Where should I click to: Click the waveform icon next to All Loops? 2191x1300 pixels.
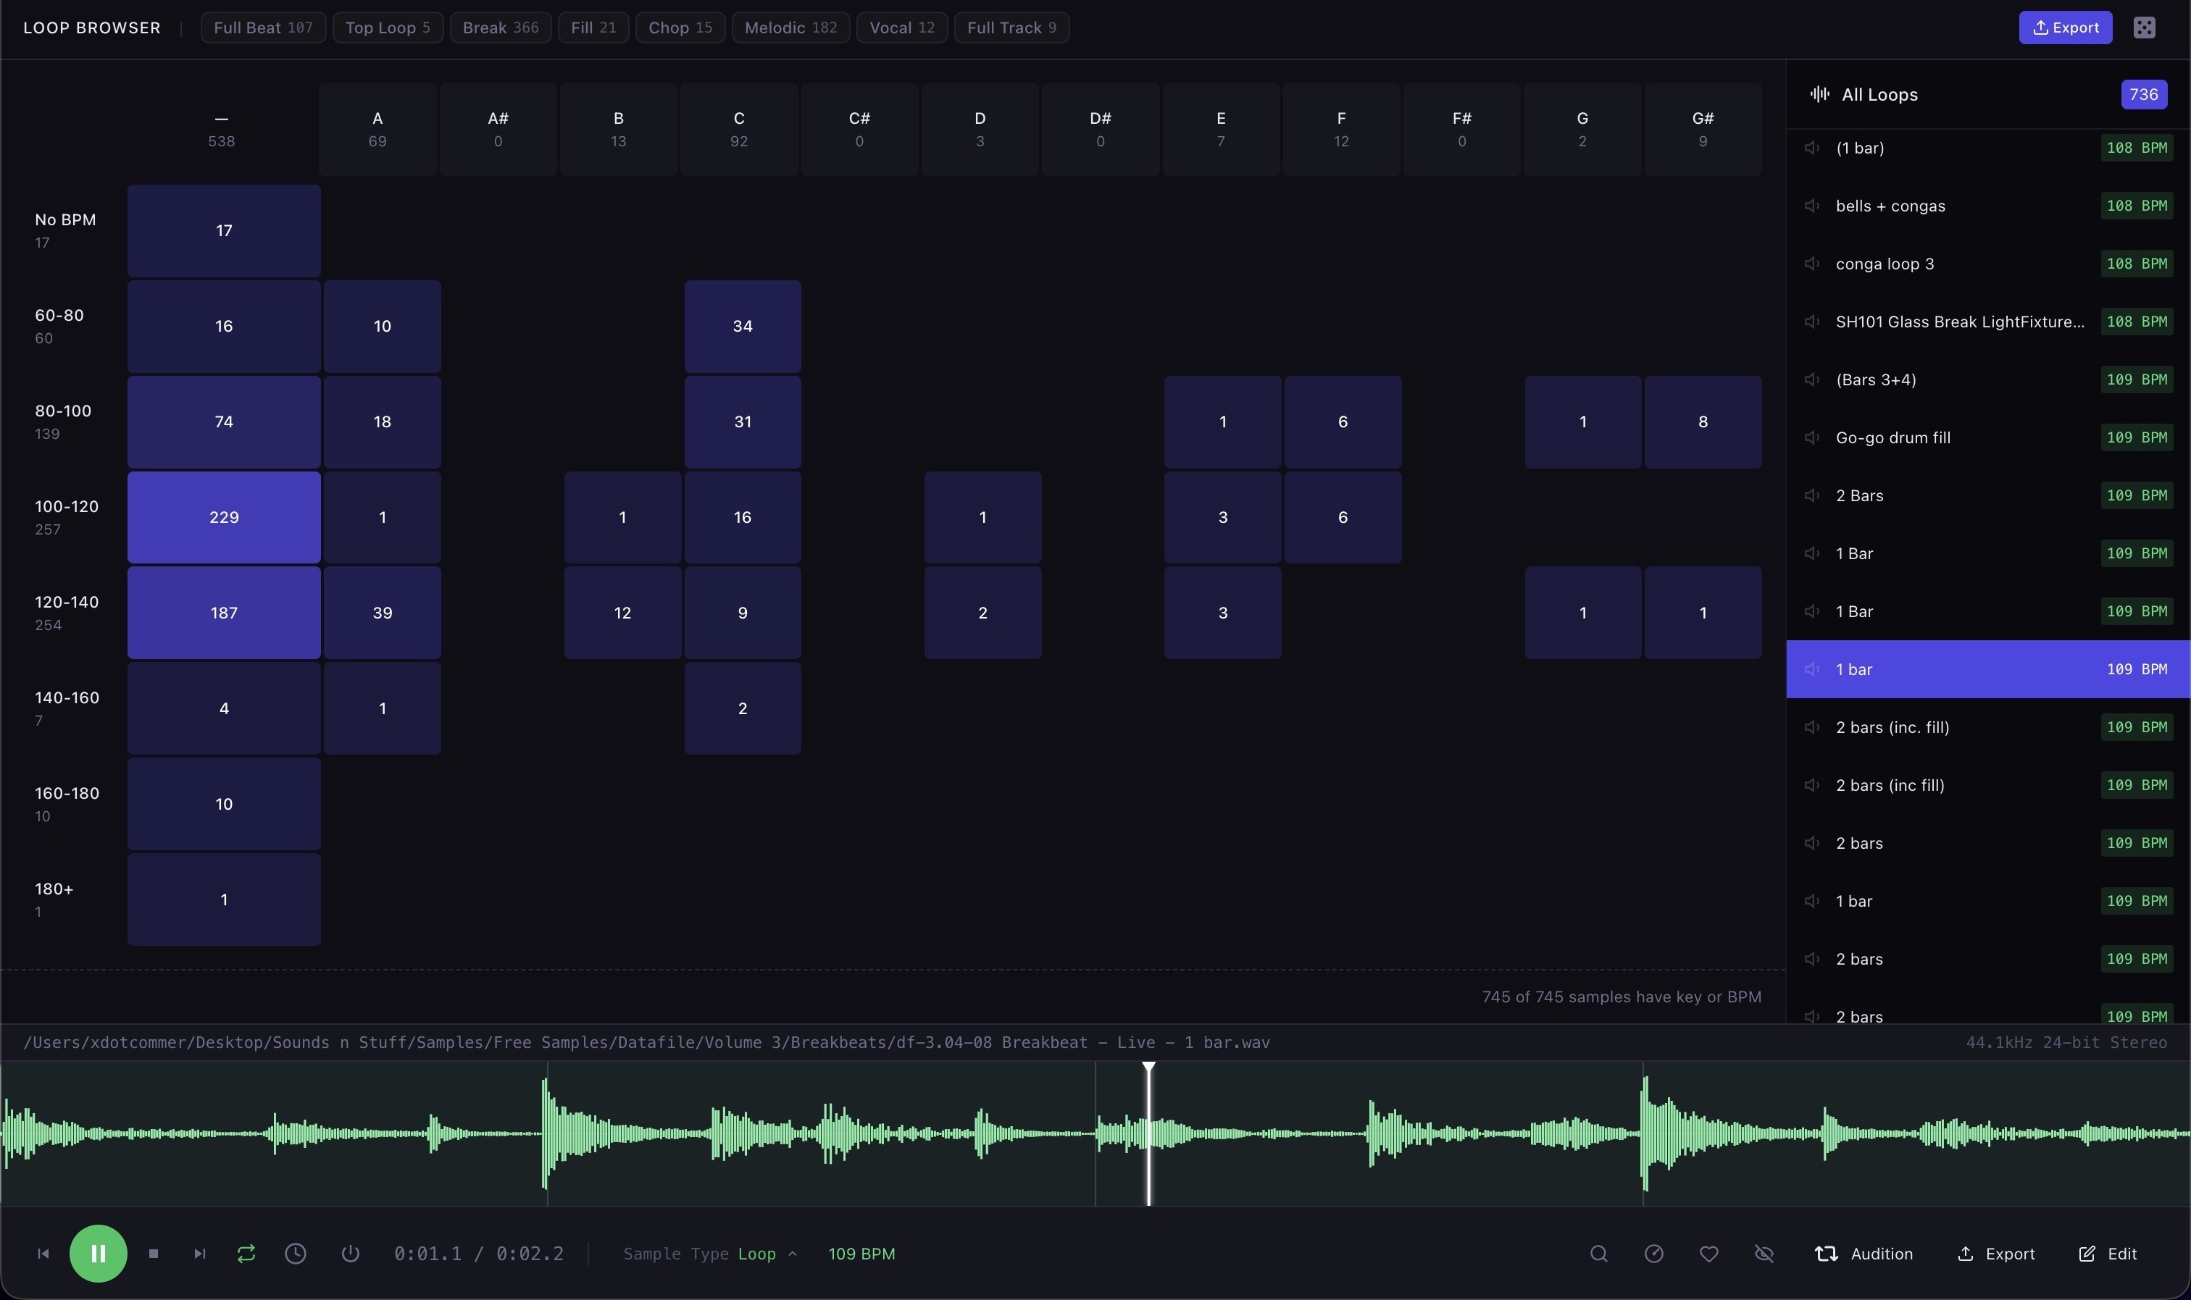[1819, 95]
